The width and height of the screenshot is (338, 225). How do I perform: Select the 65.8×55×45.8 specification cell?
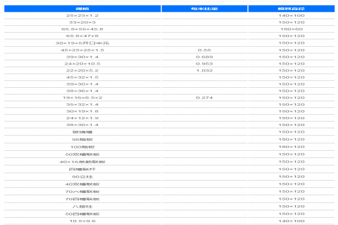83,29
